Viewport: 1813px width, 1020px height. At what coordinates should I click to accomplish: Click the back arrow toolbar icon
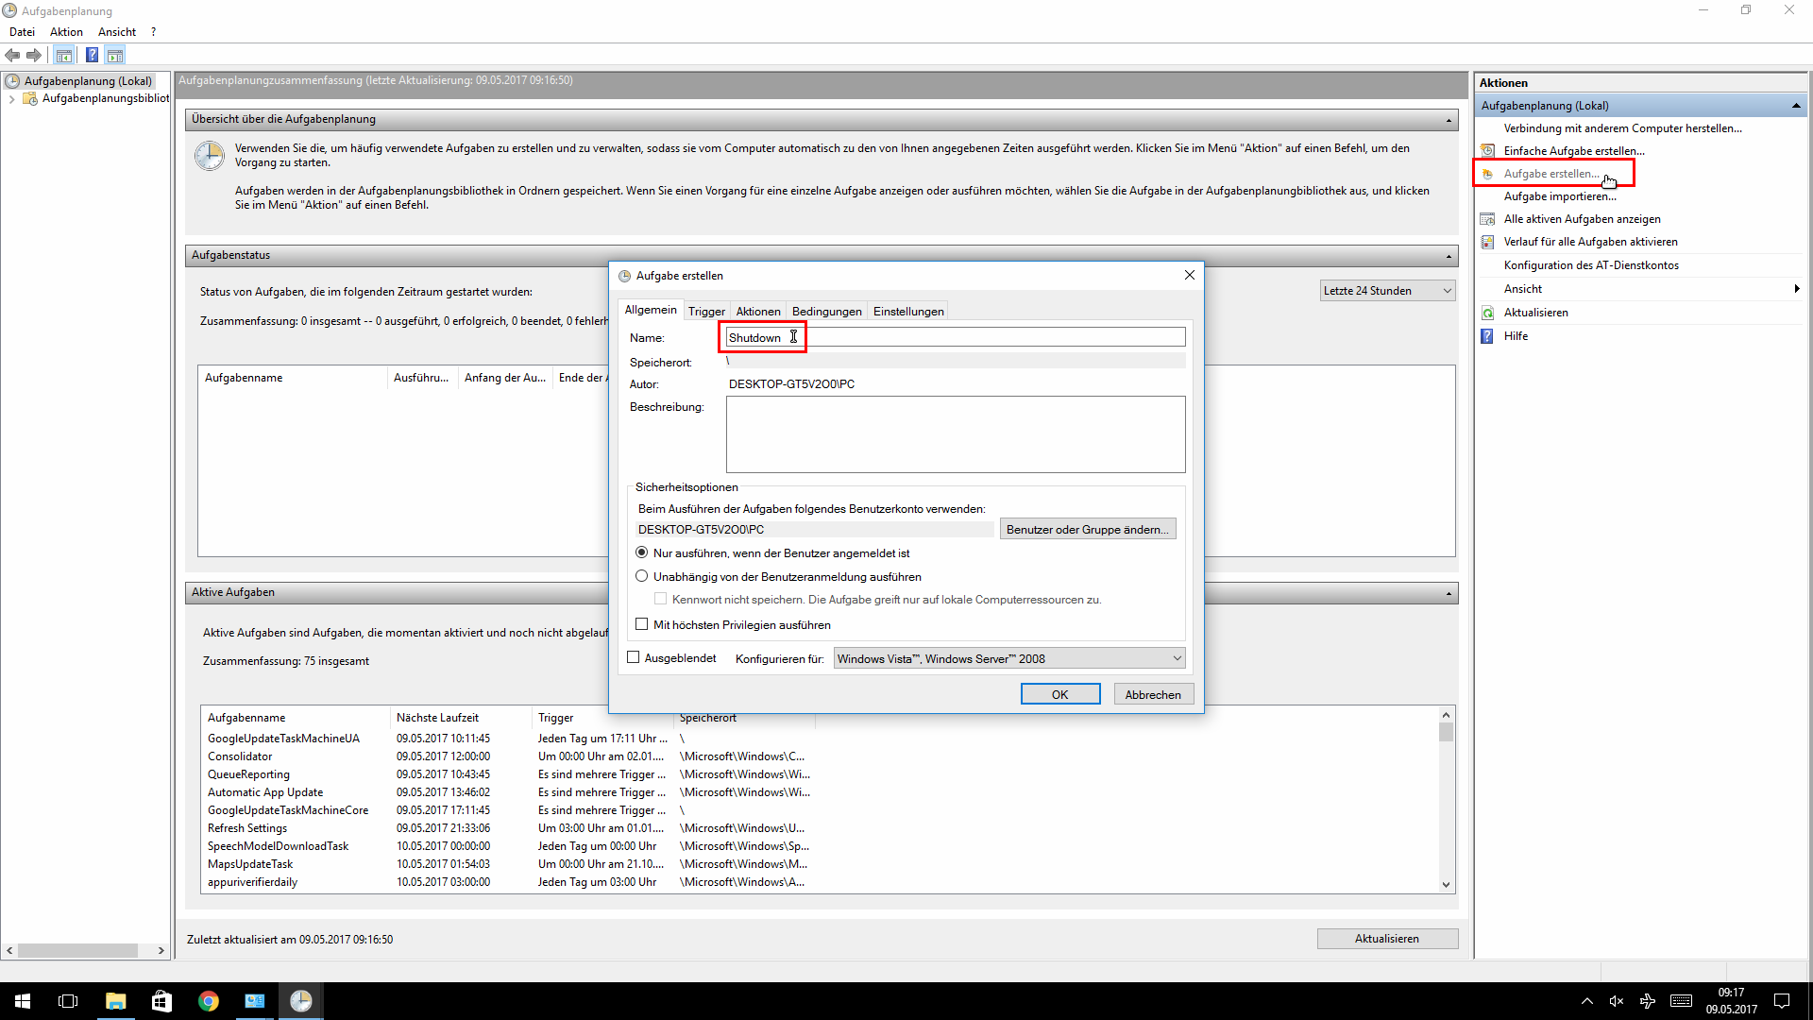point(12,55)
